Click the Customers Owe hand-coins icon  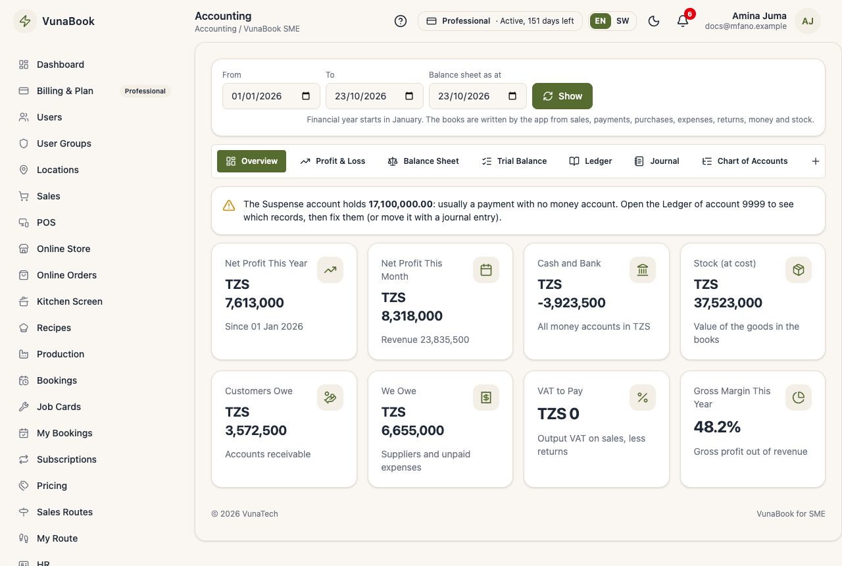pyautogui.click(x=330, y=398)
